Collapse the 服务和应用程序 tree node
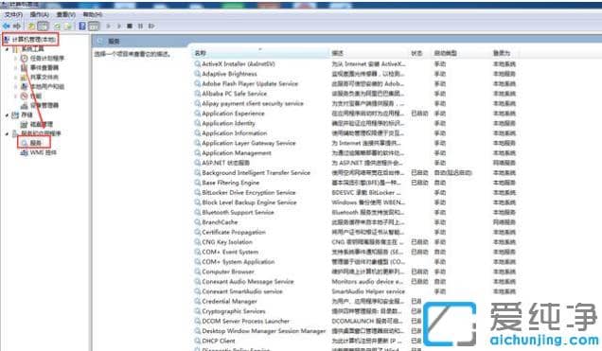Viewport: 602px width, 351px height. click(8, 134)
